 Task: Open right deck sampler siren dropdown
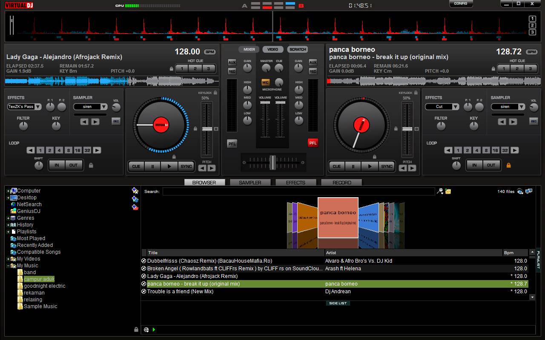(508, 107)
